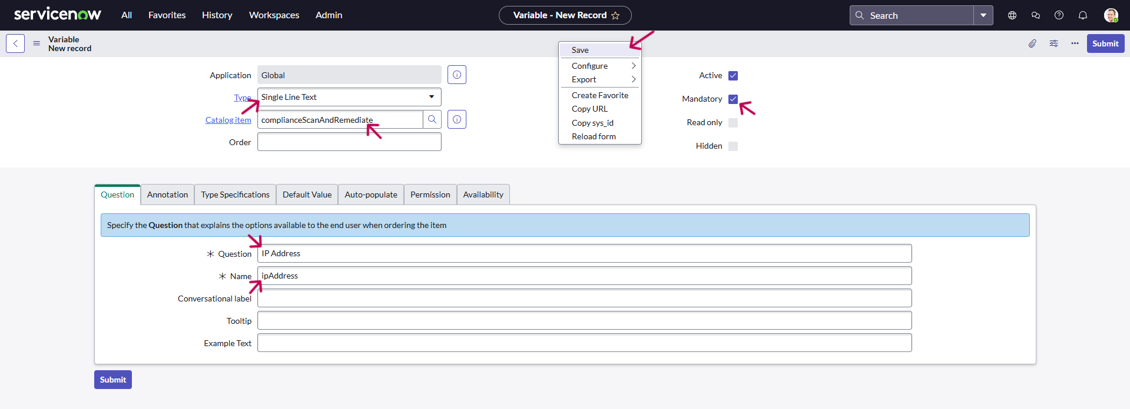Click the paperclip attachments icon
The width and height of the screenshot is (1130, 409).
[x=1032, y=43]
